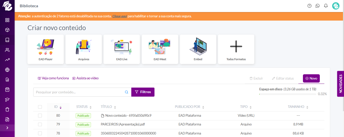Image resolution: width=344 pixels, height=137 pixels.
Task: Open the globe icon in sidebar
Action: [x=7, y=70]
